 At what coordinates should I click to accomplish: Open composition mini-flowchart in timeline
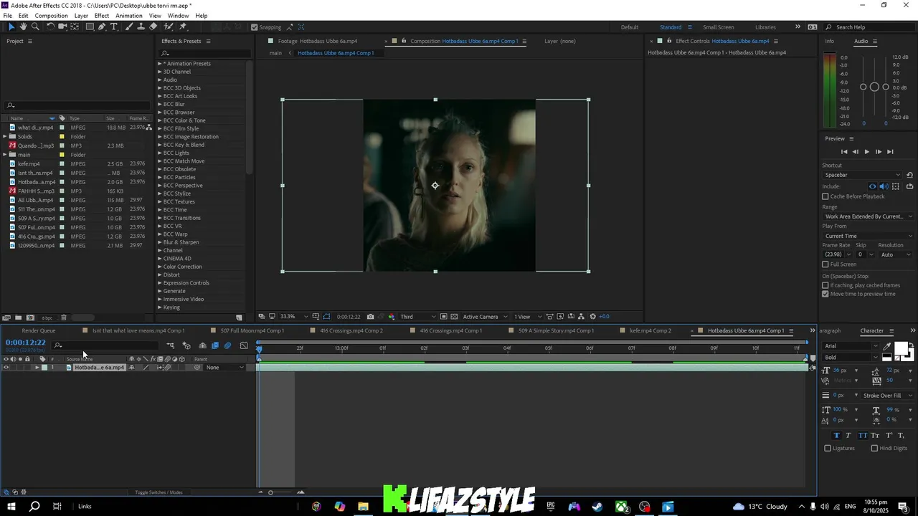(x=171, y=345)
